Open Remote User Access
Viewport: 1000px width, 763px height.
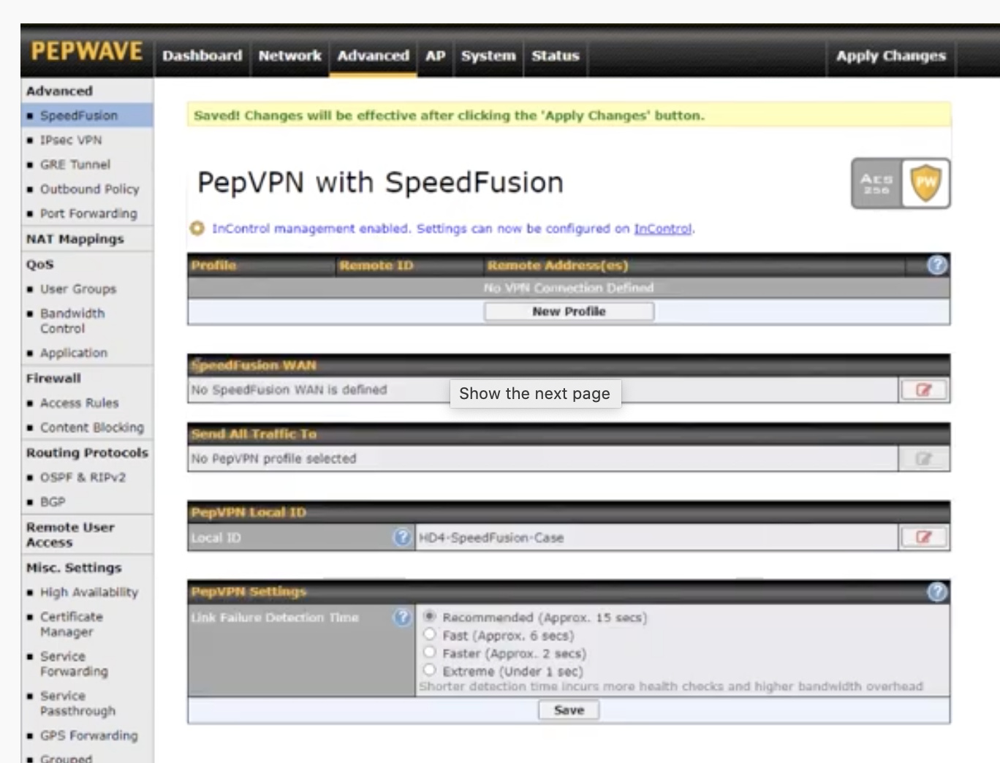[70, 535]
